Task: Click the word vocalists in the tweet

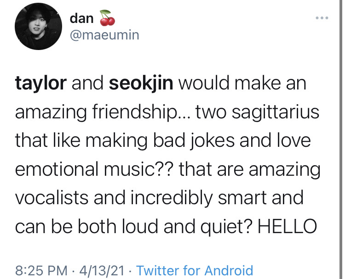Action: tap(52, 198)
